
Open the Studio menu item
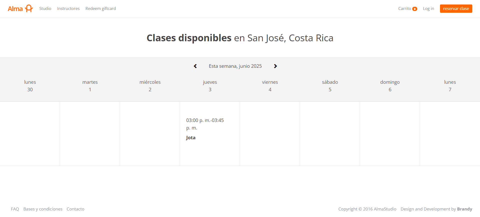(x=45, y=8)
